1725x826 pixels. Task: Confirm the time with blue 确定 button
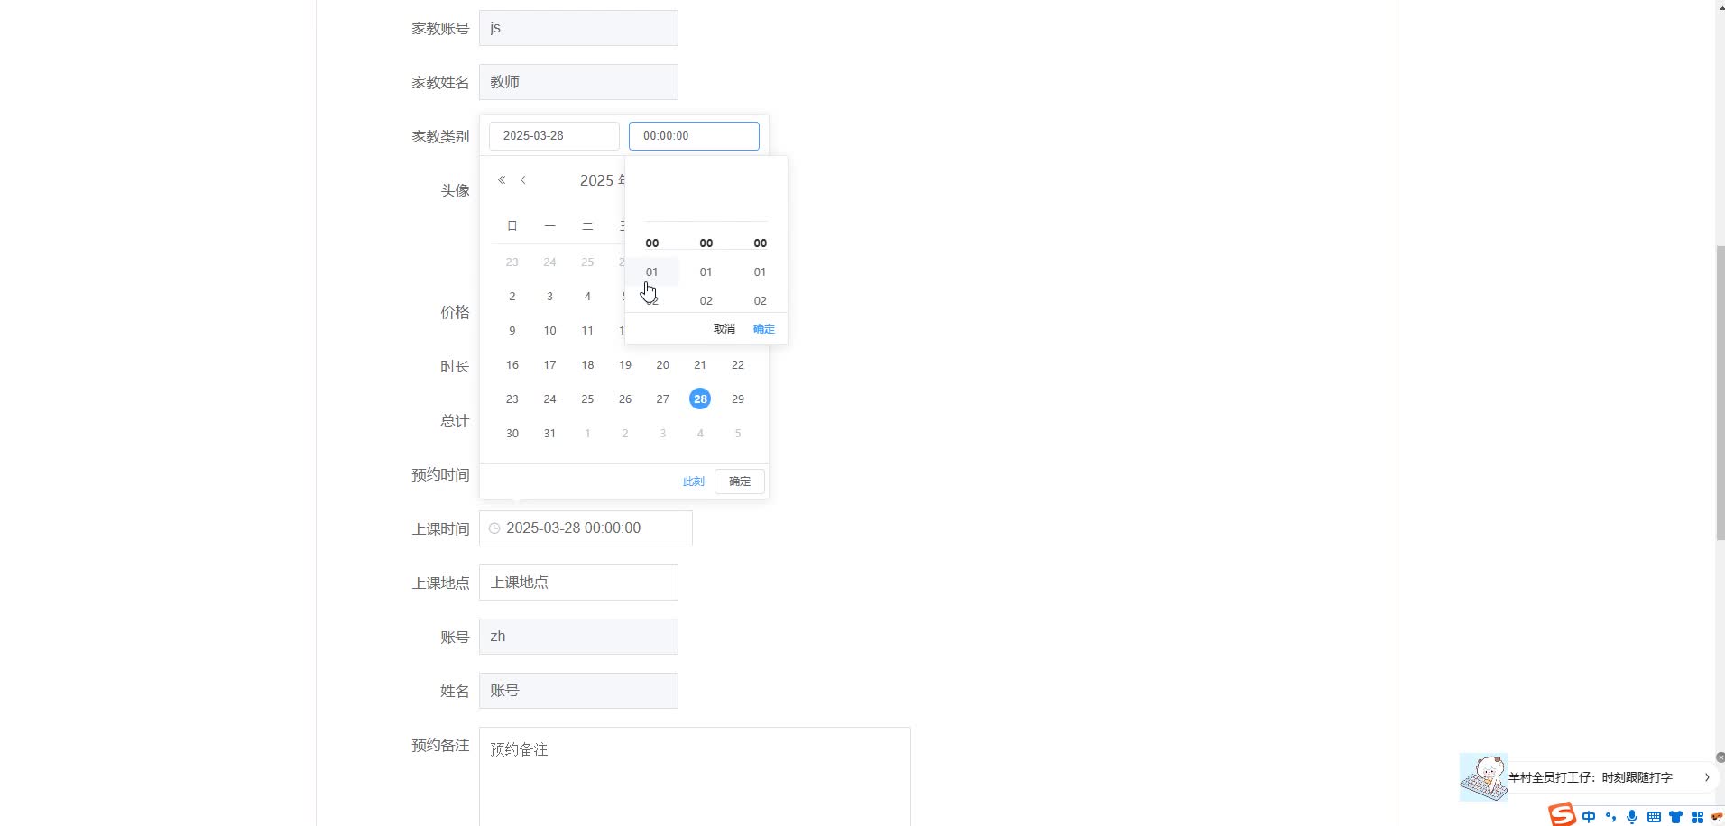pos(763,328)
